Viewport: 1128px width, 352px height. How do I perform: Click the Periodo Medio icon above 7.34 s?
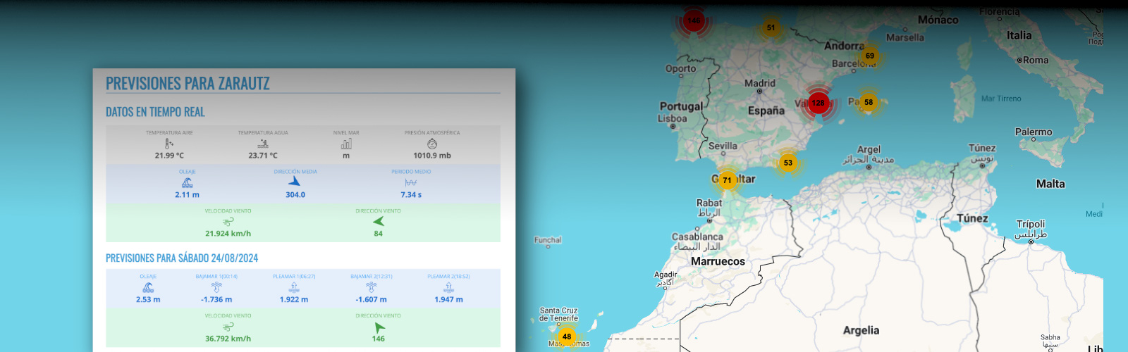tap(411, 182)
